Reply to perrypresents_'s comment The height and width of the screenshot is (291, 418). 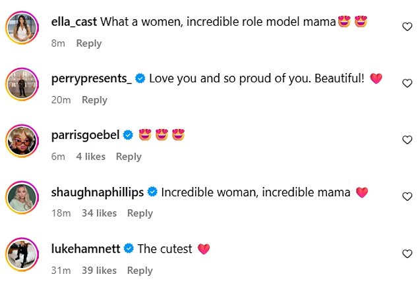click(x=94, y=100)
